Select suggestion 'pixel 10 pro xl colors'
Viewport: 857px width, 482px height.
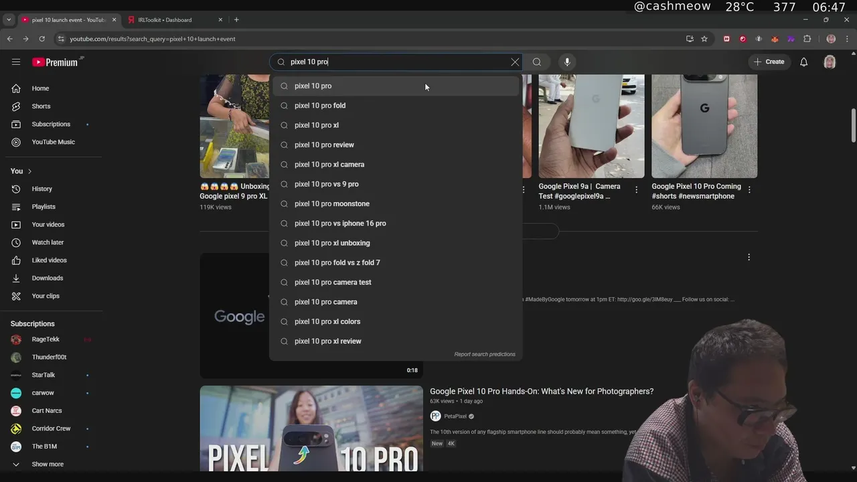(x=396, y=321)
